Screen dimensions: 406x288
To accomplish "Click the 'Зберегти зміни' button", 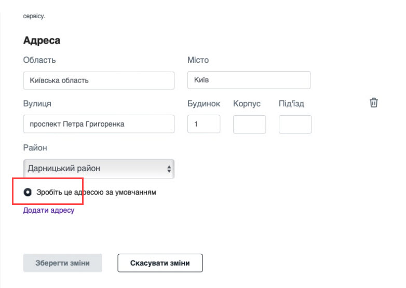I will [63, 263].
